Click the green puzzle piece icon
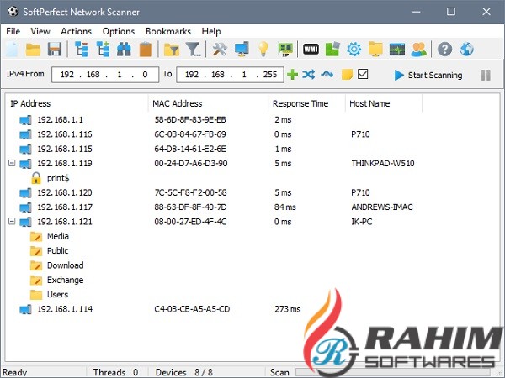This screenshot has height=378, width=505. [332, 50]
